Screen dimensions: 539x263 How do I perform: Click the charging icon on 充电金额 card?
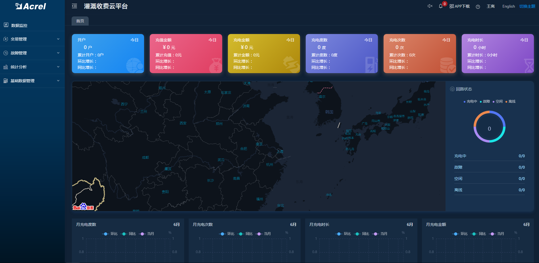pos(291,64)
